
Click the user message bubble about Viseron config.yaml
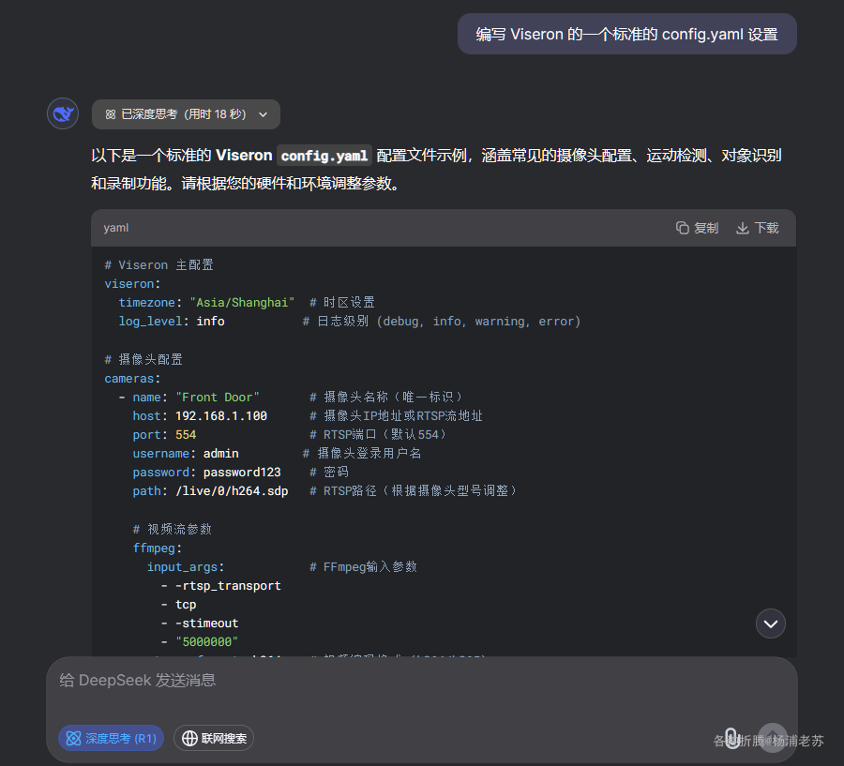pyautogui.click(x=627, y=34)
